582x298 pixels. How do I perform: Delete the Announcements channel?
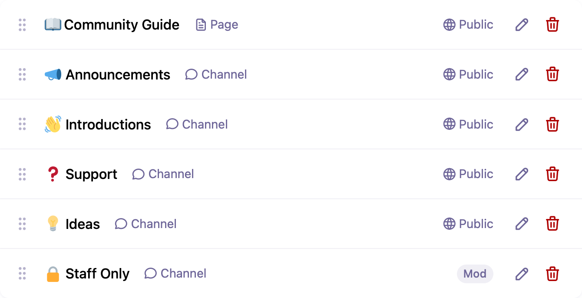pos(552,74)
